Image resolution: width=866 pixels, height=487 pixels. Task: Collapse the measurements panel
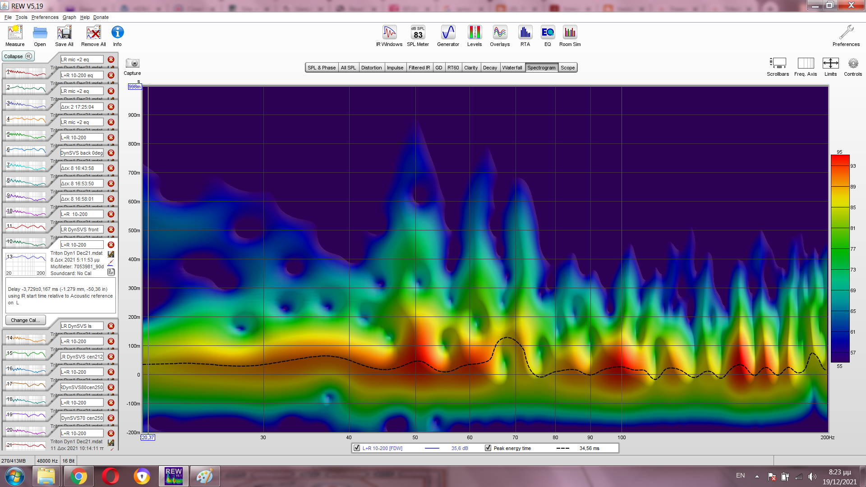coord(18,56)
